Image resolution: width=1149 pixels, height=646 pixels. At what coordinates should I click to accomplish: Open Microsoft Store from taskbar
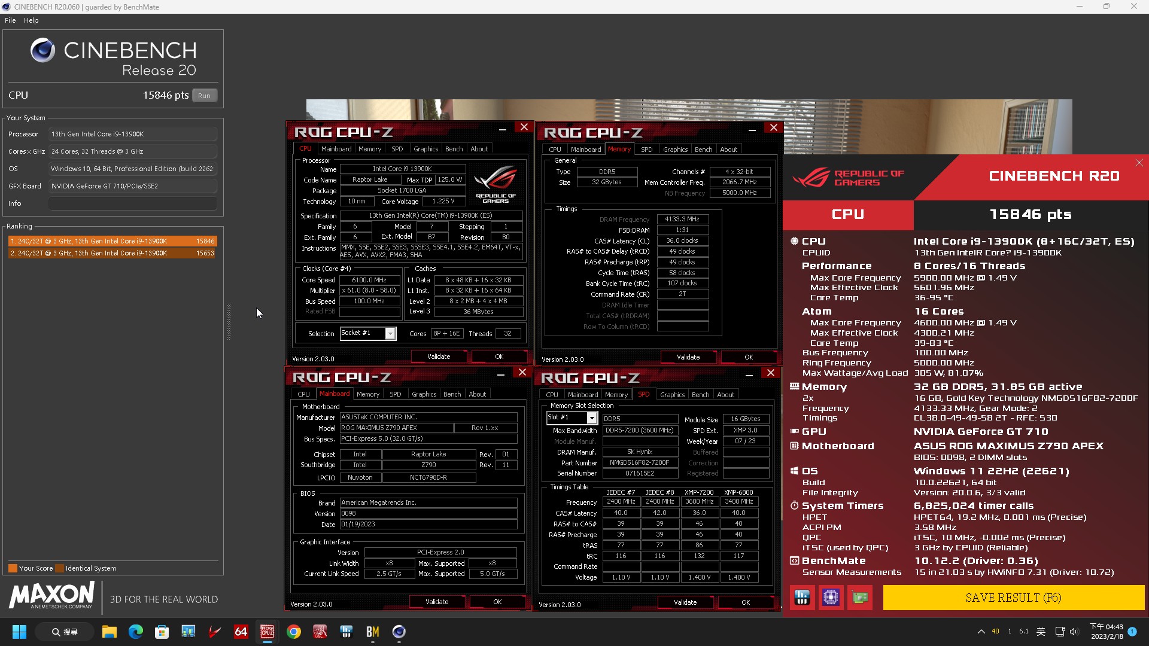point(162,632)
